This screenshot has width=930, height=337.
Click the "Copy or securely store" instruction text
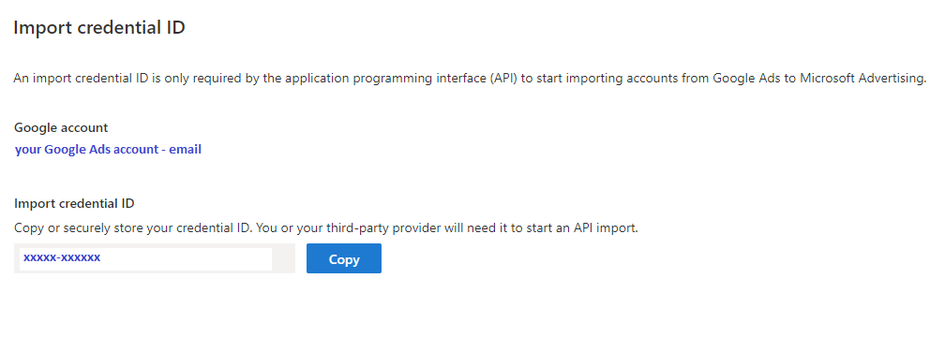(x=325, y=228)
